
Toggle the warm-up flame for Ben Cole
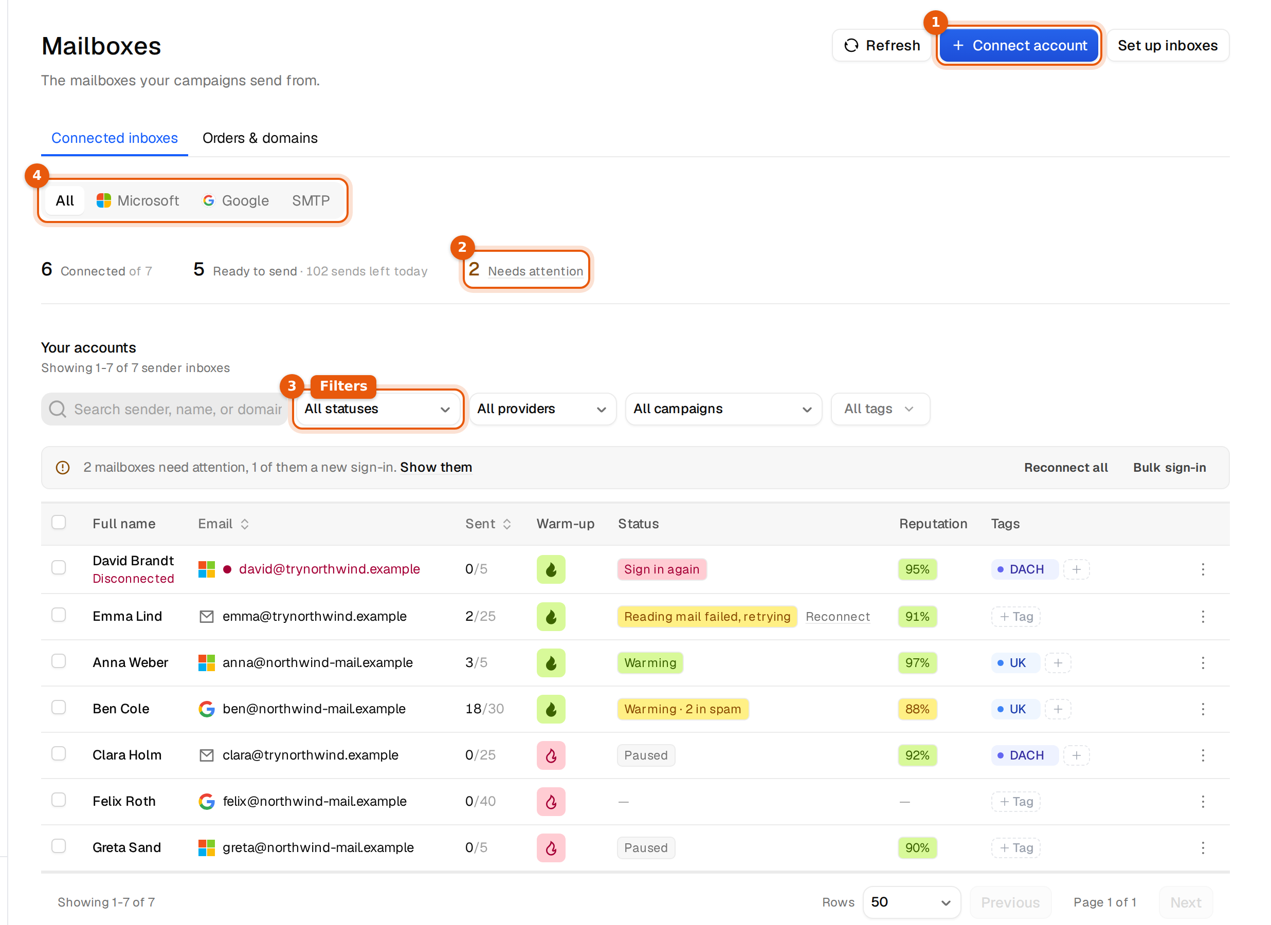point(551,709)
